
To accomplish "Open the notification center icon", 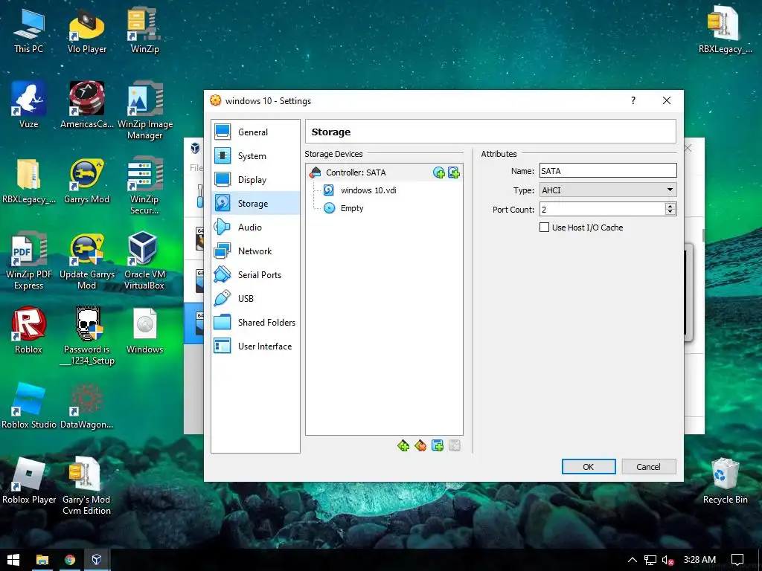I will tap(737, 560).
